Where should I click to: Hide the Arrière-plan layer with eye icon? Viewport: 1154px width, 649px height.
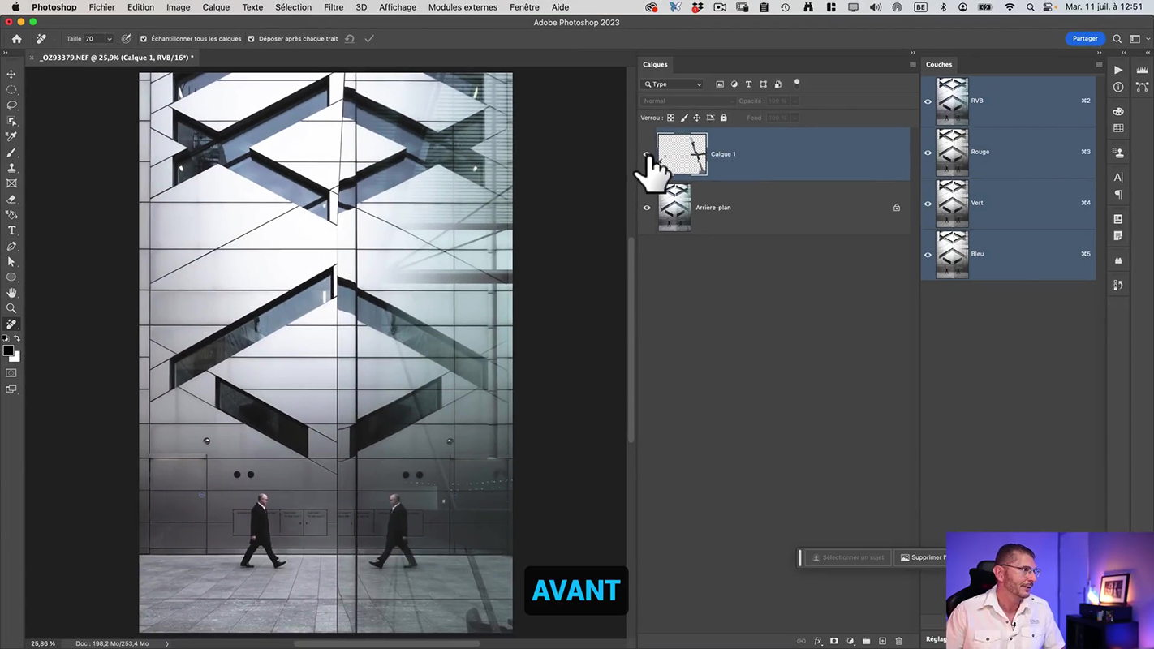647,208
